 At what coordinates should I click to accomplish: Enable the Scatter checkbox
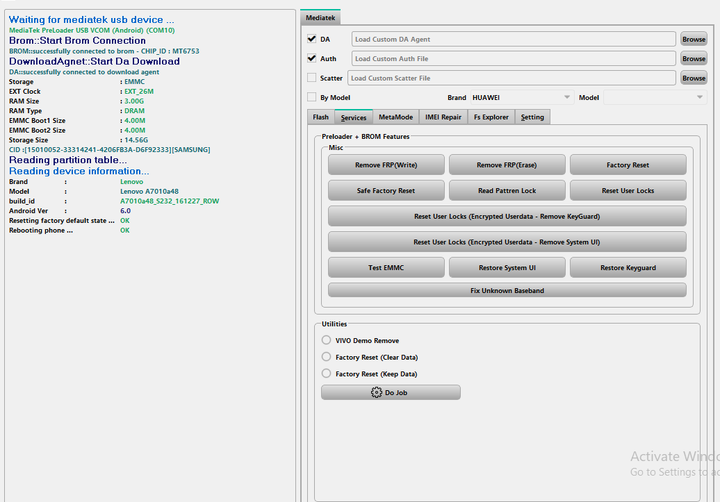click(x=312, y=78)
